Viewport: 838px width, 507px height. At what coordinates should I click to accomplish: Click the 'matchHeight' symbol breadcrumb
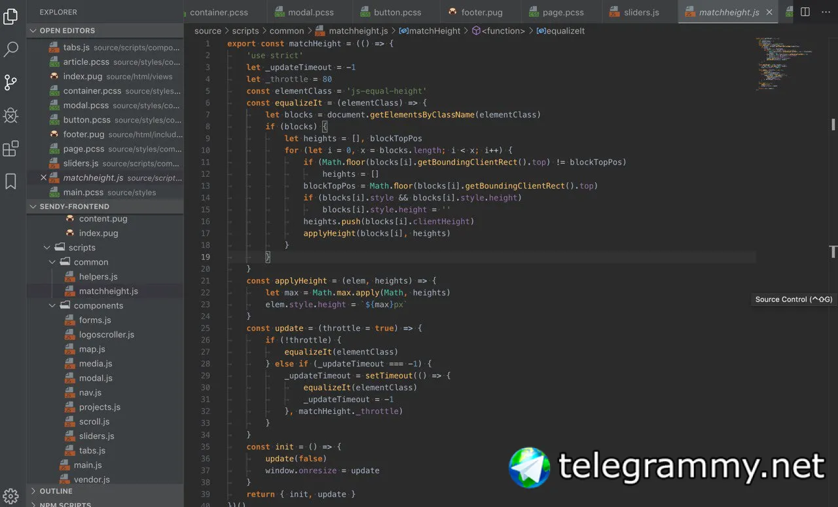429,31
